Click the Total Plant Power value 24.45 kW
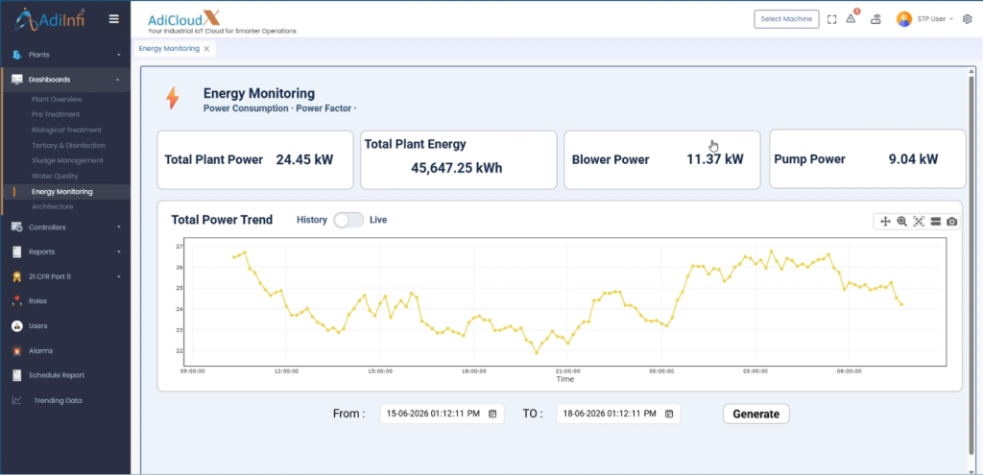 tap(304, 159)
